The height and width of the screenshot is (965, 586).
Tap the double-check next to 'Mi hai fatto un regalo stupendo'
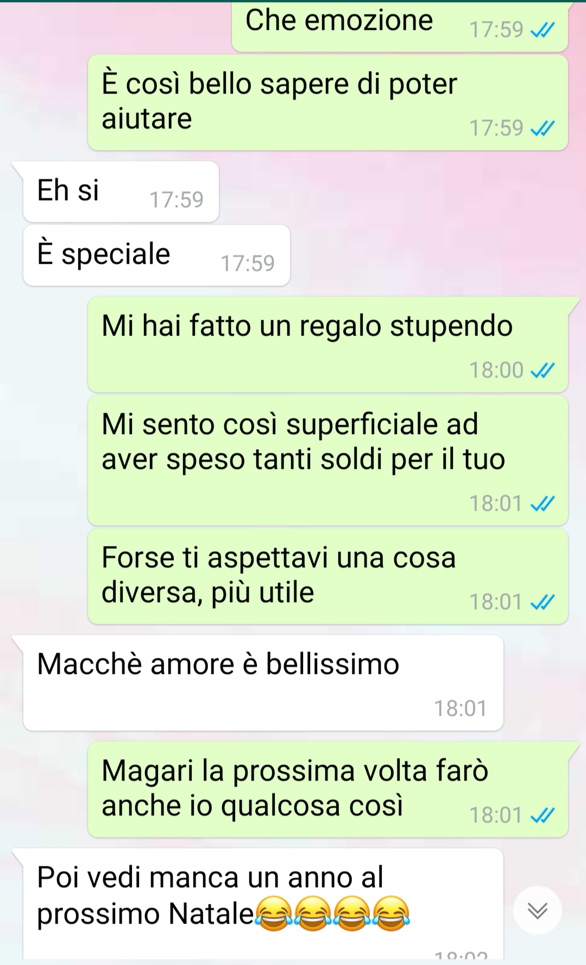[x=542, y=370]
